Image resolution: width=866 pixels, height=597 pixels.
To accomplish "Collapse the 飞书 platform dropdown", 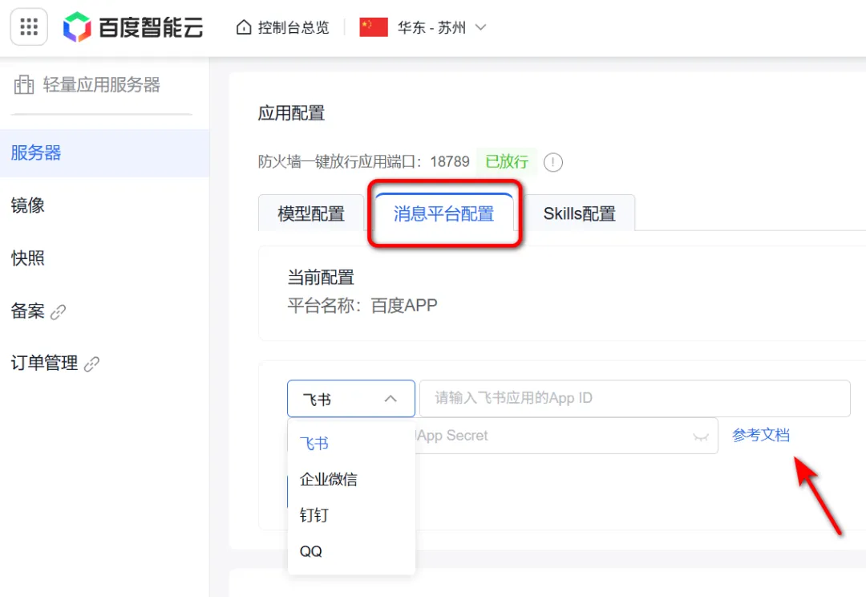I will coord(350,399).
